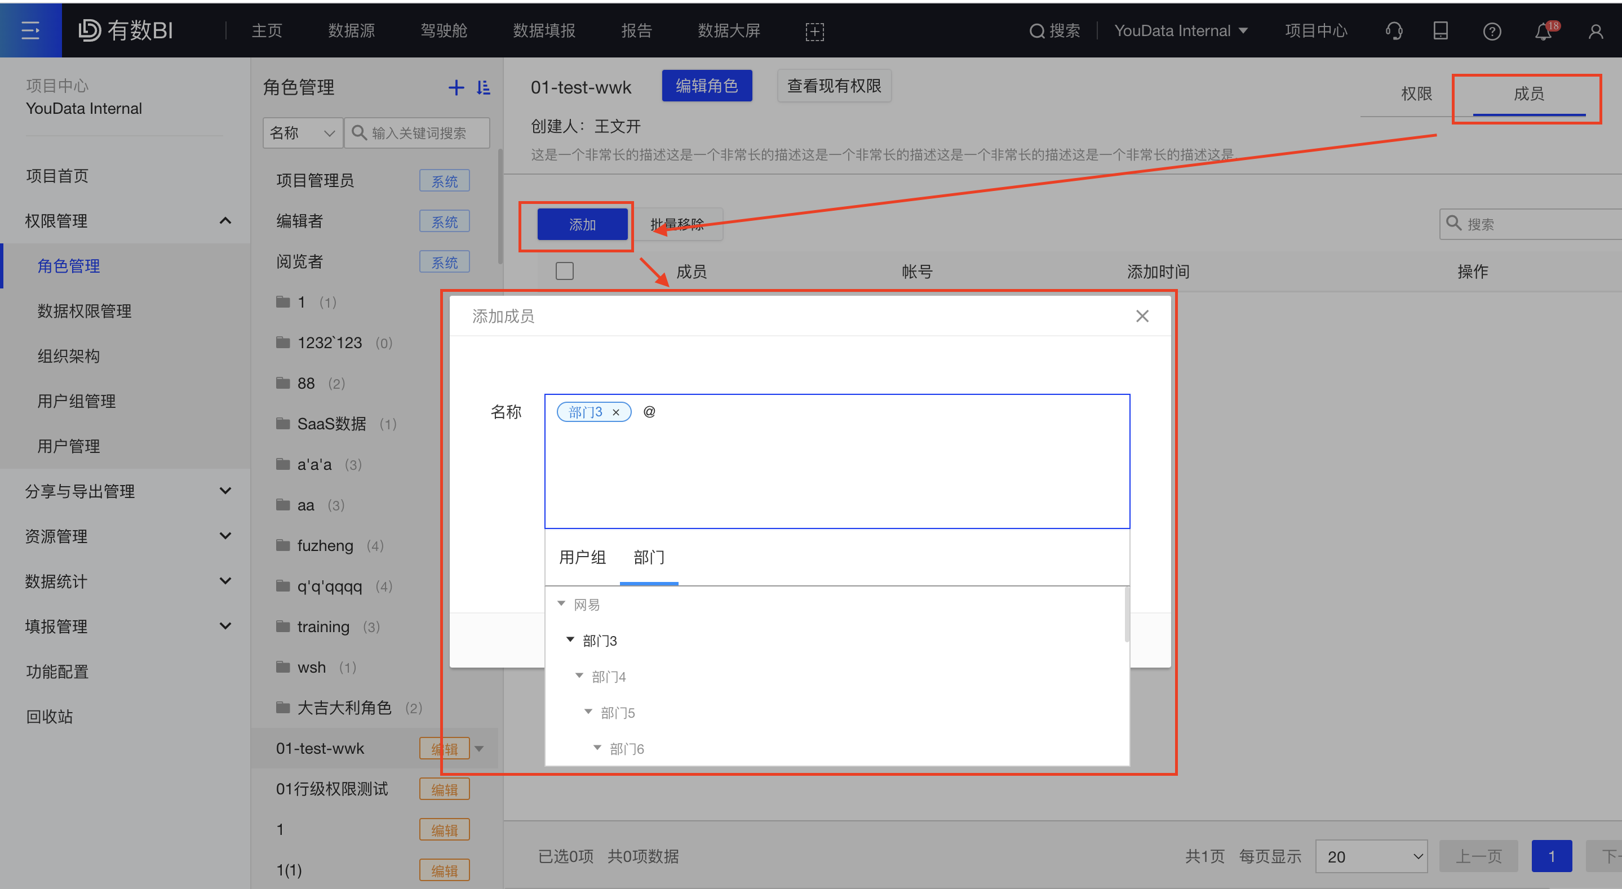Screen dimensions: 1622x889
Task: Click the user avatar icon top right
Action: coord(1596,30)
